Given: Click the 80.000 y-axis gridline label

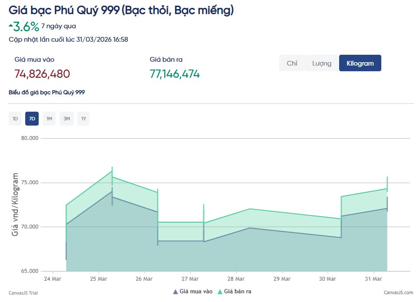Looking at the screenshot, I should tap(30, 138).
